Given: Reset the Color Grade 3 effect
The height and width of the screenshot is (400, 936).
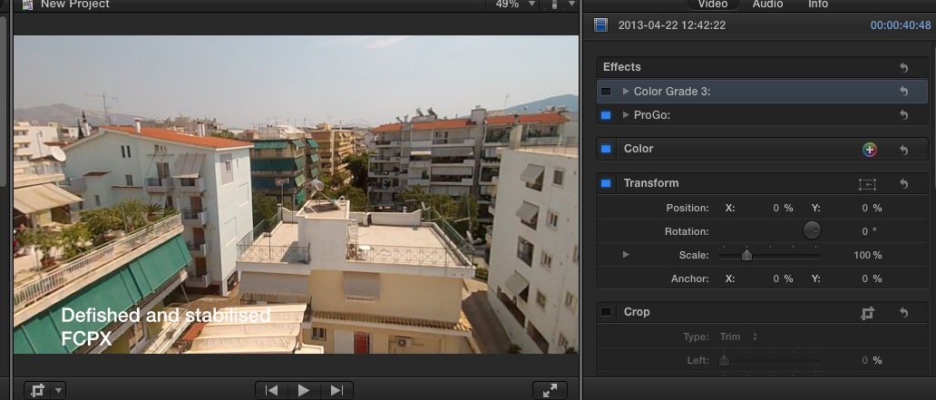Looking at the screenshot, I should 903,92.
